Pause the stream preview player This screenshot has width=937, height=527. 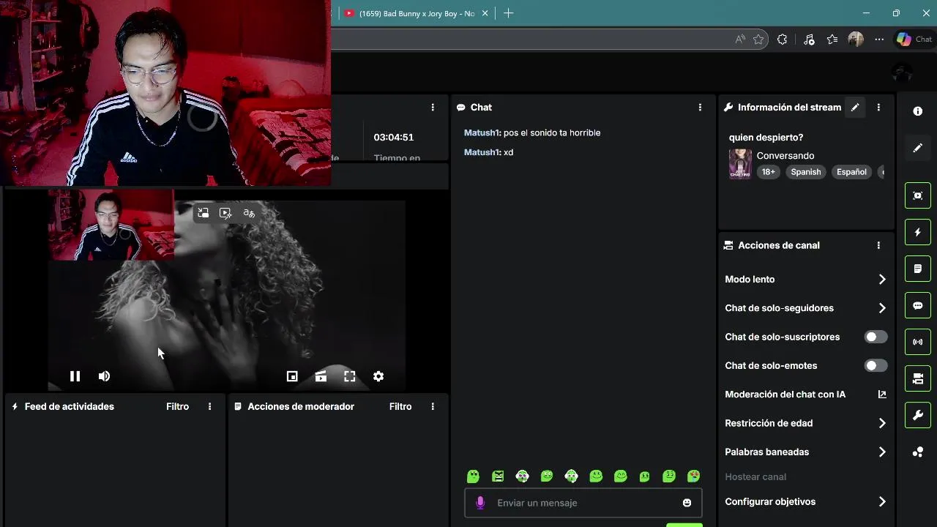pos(75,376)
